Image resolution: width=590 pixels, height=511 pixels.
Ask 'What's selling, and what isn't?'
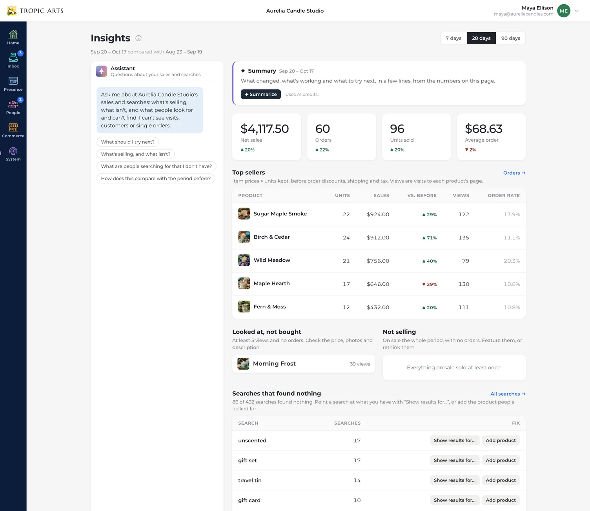click(x=136, y=154)
